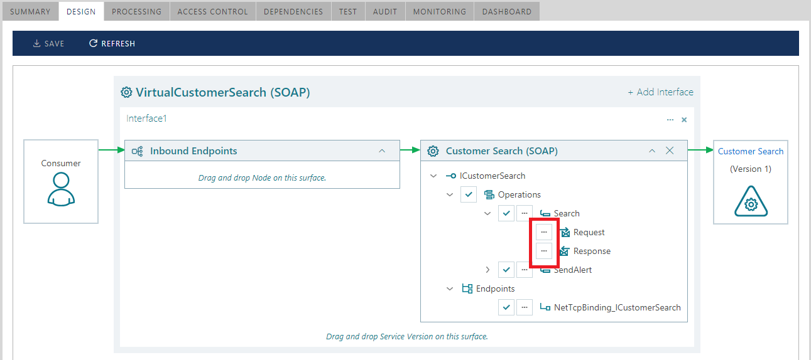Viewport: 811px width, 360px height.
Task: Remove Interface1 with its small x icon
Action: coord(684,119)
